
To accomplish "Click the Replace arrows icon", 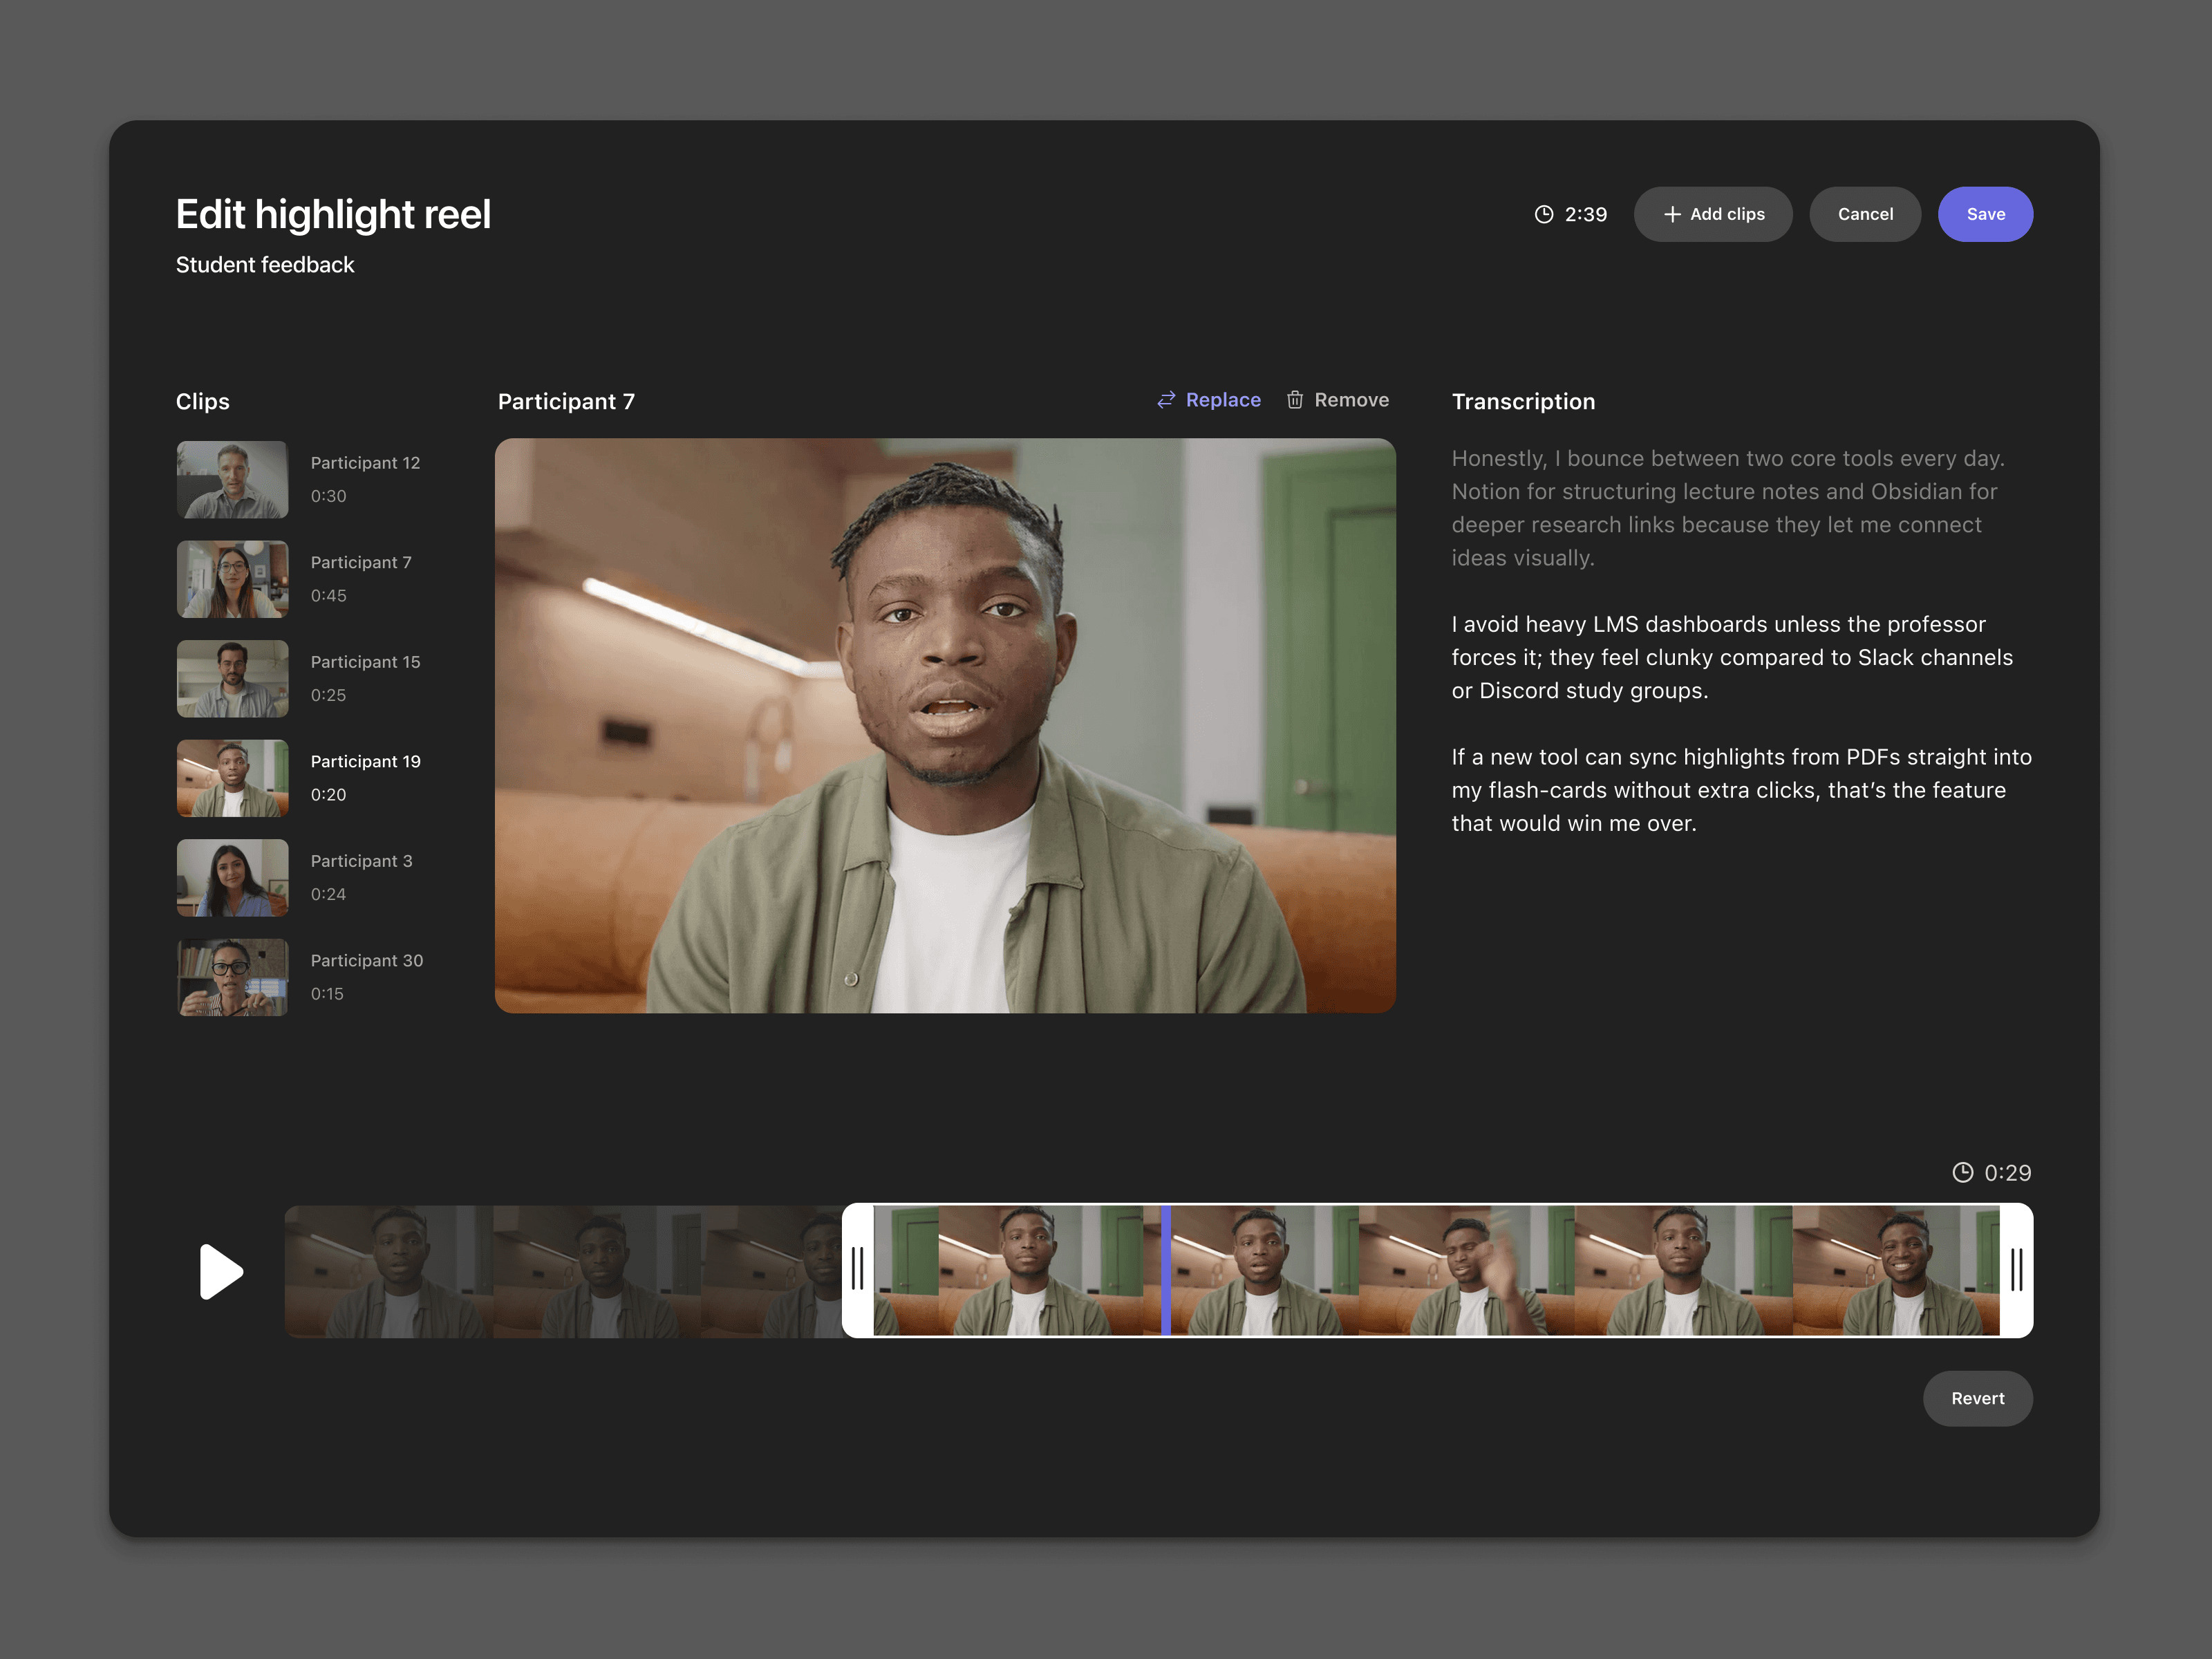I will (x=1165, y=400).
